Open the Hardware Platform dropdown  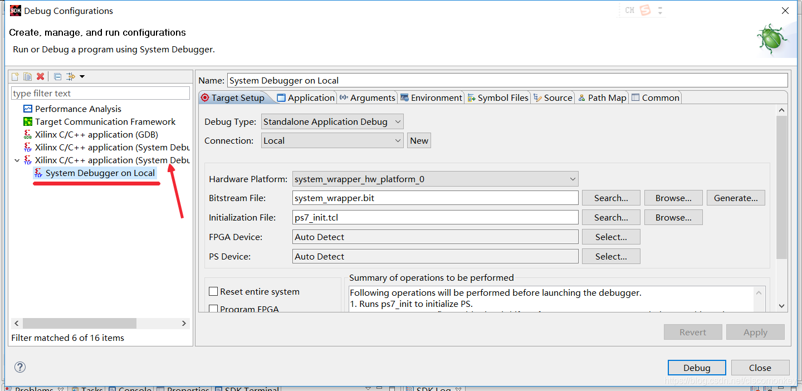[x=436, y=179]
